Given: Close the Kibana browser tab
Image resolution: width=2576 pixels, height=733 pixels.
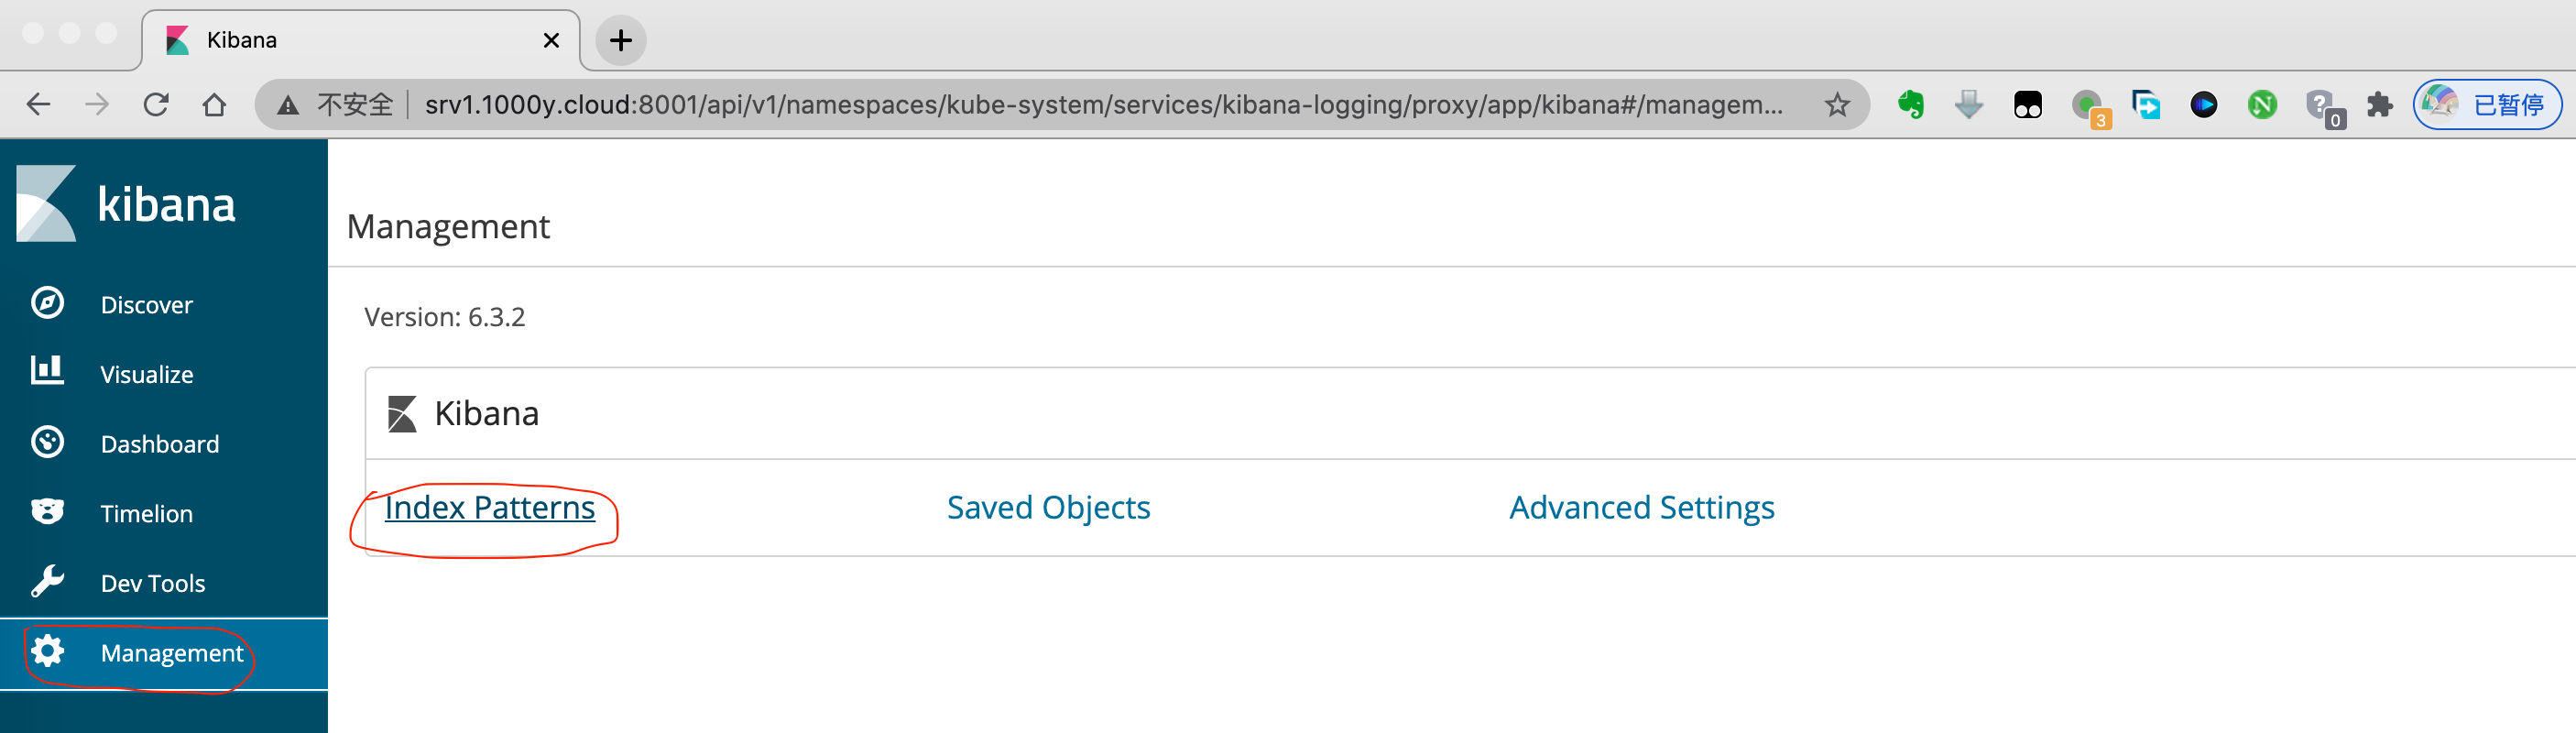Looking at the screenshot, I should point(551,41).
